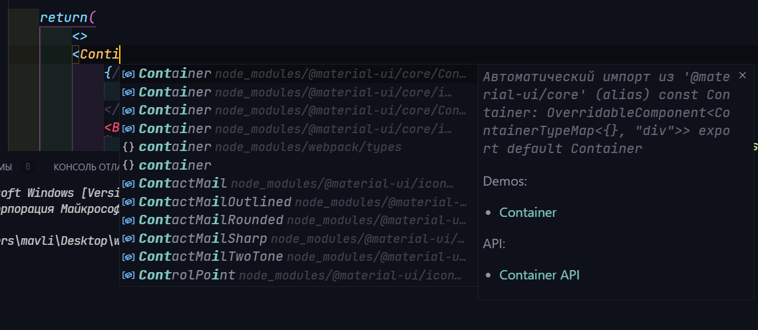Image resolution: width=758 pixels, height=330 pixels.
Task: Place cursor after <Conti in editor
Action: pyautogui.click(x=119, y=55)
